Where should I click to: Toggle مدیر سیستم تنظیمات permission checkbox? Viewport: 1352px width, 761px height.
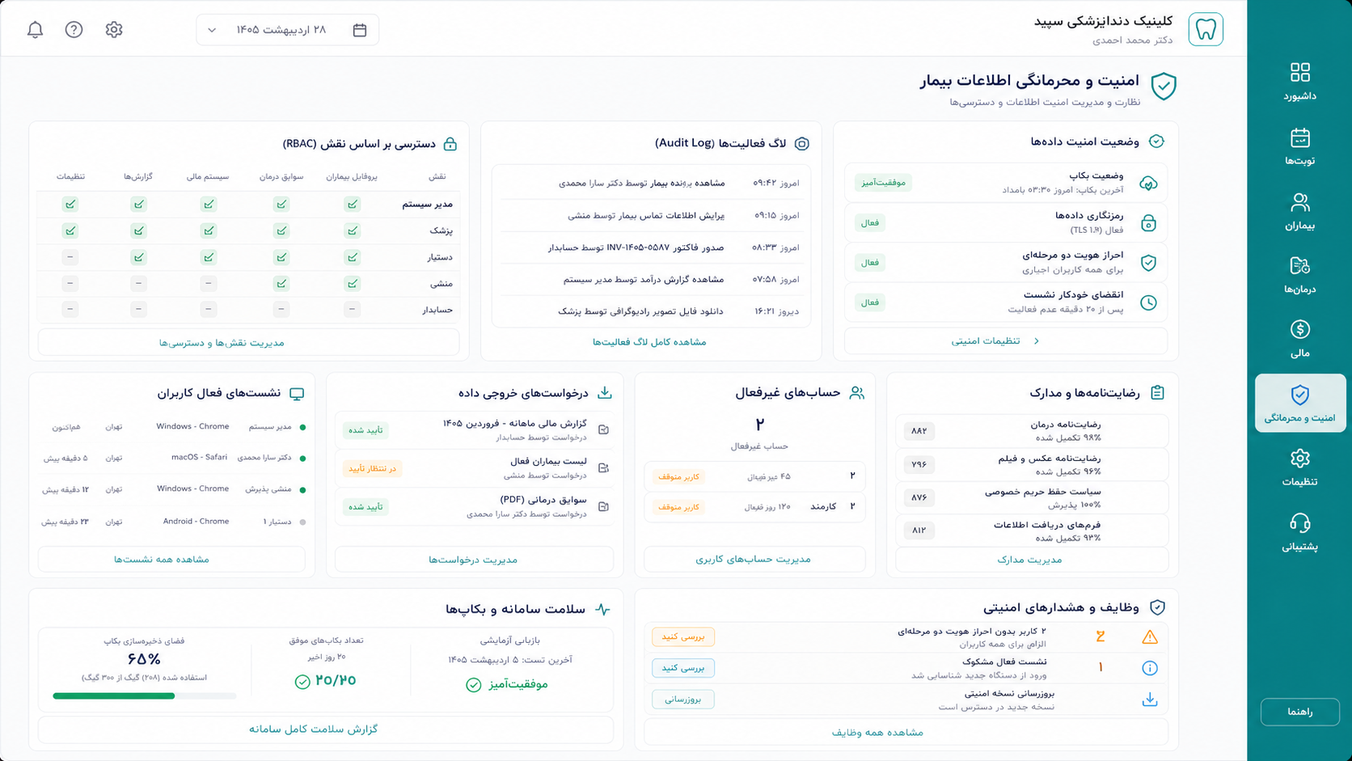click(70, 205)
